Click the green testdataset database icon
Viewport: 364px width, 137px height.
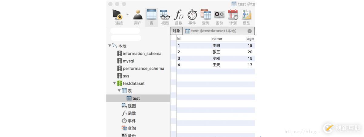tap(120, 83)
